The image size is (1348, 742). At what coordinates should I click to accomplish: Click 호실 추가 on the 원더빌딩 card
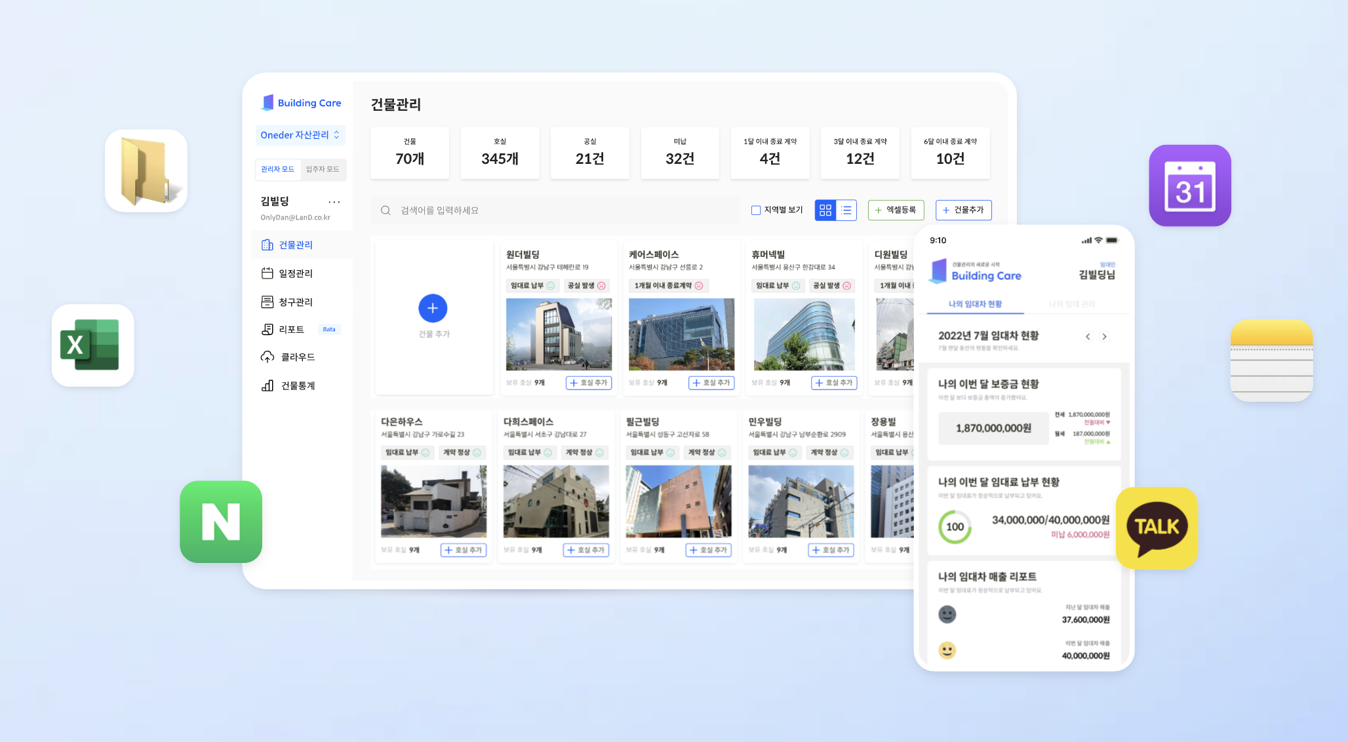click(589, 383)
